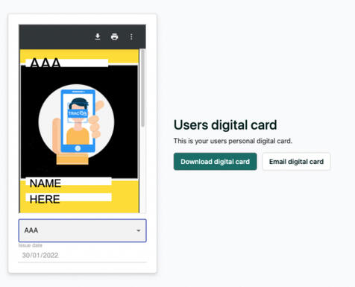Open the PDF viewer three-dot menu
Viewport: 355px width, 287px height.
coord(131,37)
